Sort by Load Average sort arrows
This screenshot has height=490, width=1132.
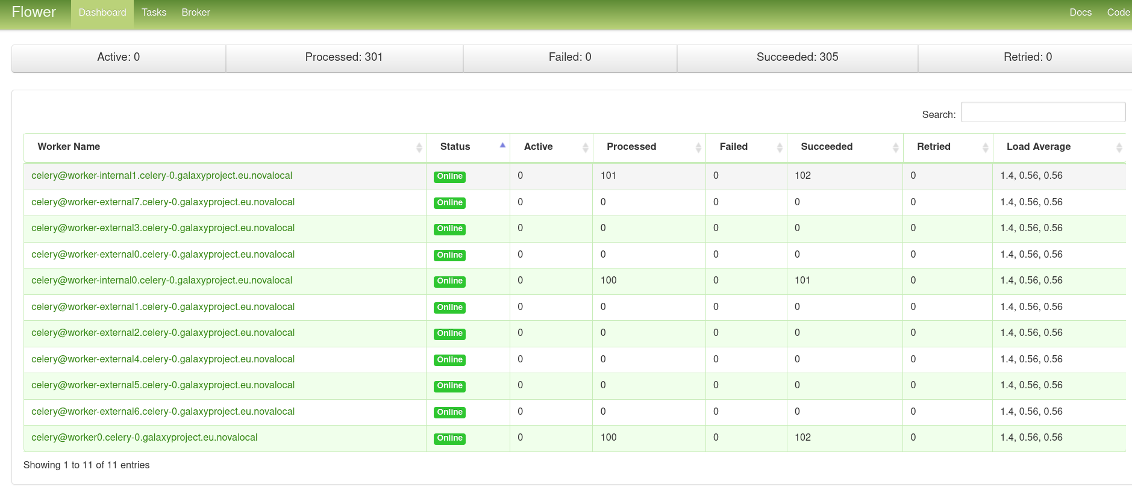click(x=1119, y=147)
